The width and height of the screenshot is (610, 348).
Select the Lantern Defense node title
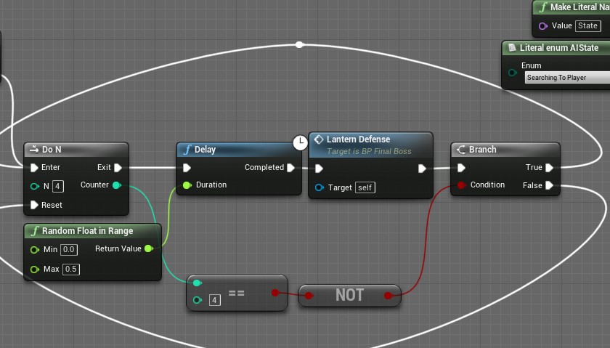pos(358,139)
